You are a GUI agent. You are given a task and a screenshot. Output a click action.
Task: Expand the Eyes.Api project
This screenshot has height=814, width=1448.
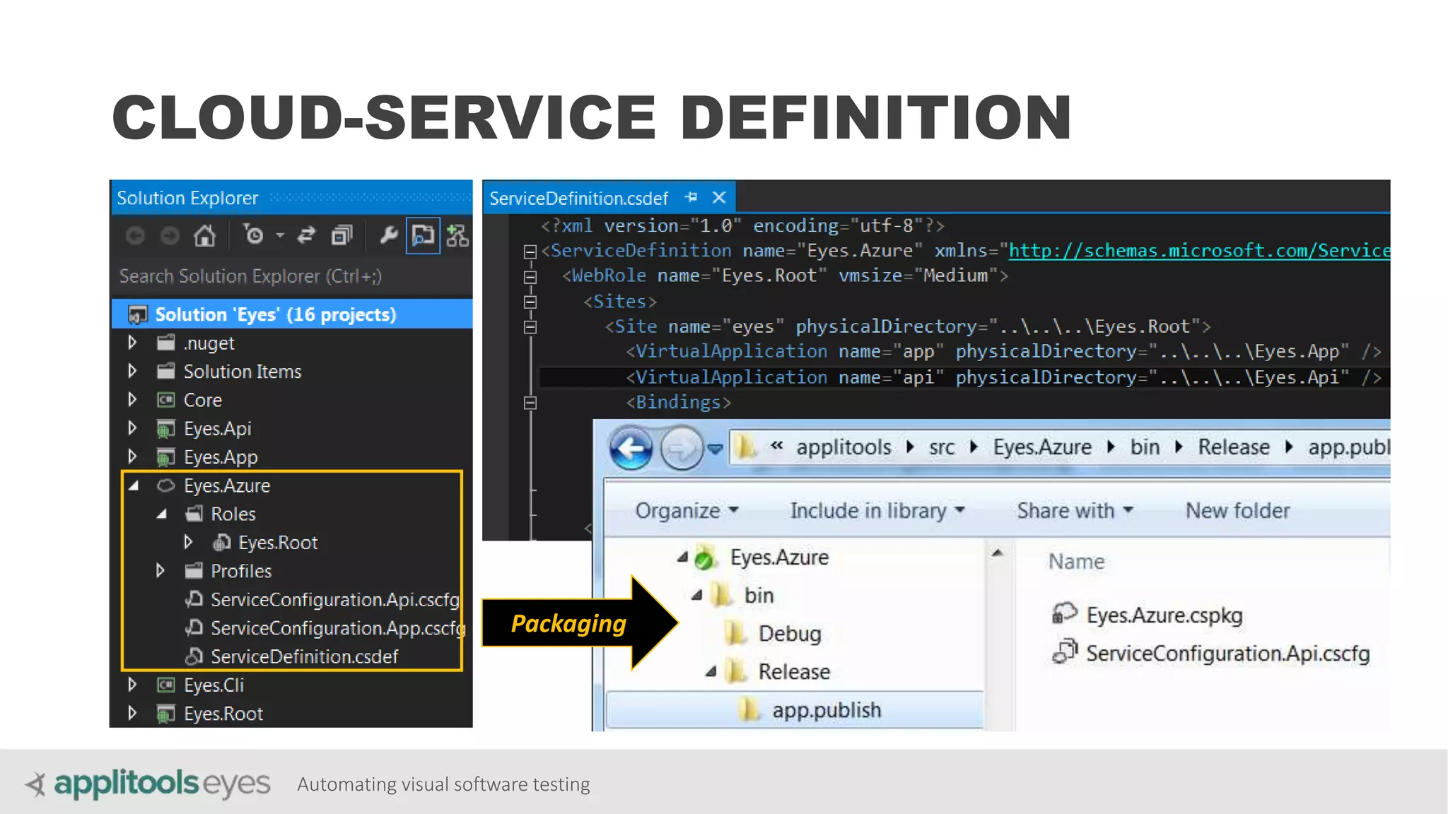[x=132, y=428]
